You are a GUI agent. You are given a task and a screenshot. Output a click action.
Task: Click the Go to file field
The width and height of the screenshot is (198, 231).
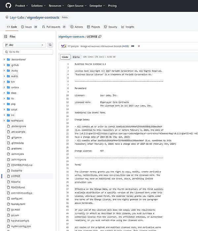28,52
